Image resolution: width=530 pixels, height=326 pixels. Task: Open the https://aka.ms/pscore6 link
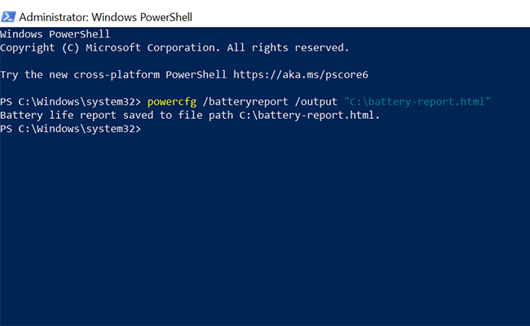click(301, 75)
